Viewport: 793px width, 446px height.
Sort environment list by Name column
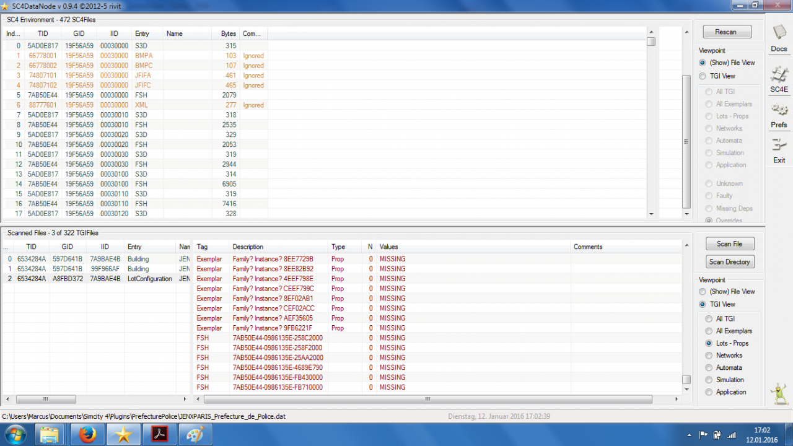point(188,33)
